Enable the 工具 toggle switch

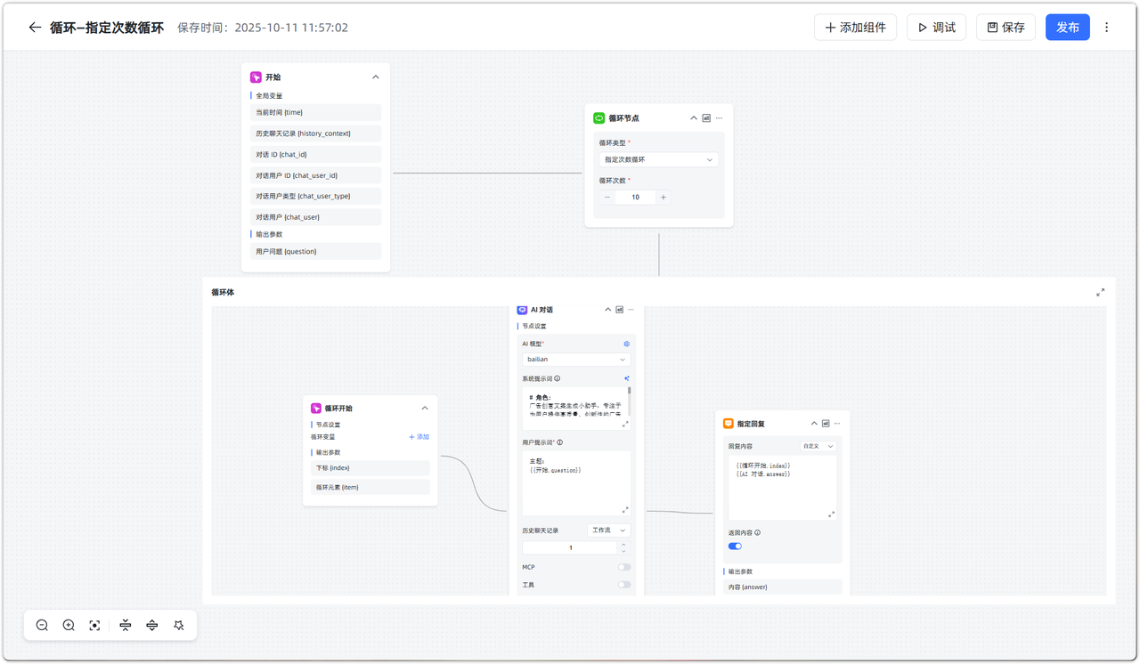pos(624,585)
